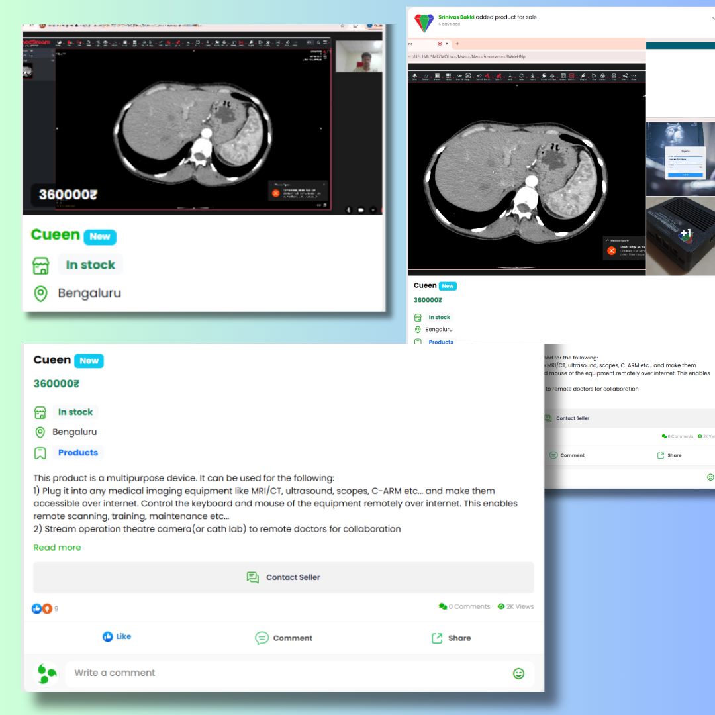Click Comment in Srinivas Bakki's post

[x=567, y=455]
